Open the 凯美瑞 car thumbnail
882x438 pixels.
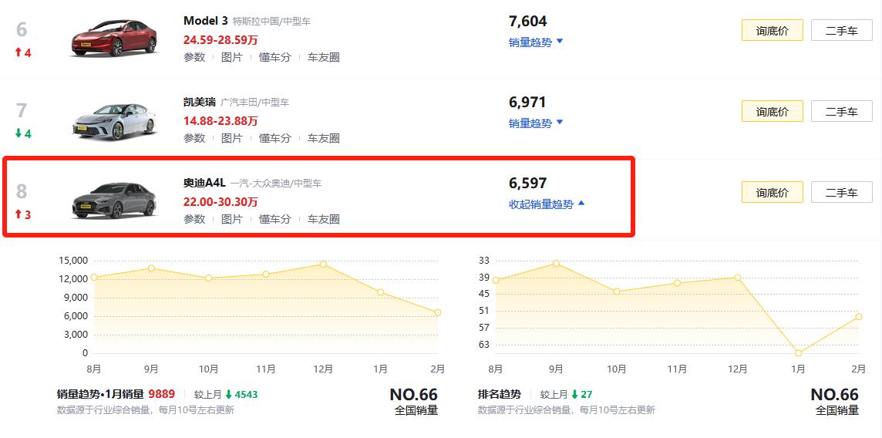(x=113, y=121)
